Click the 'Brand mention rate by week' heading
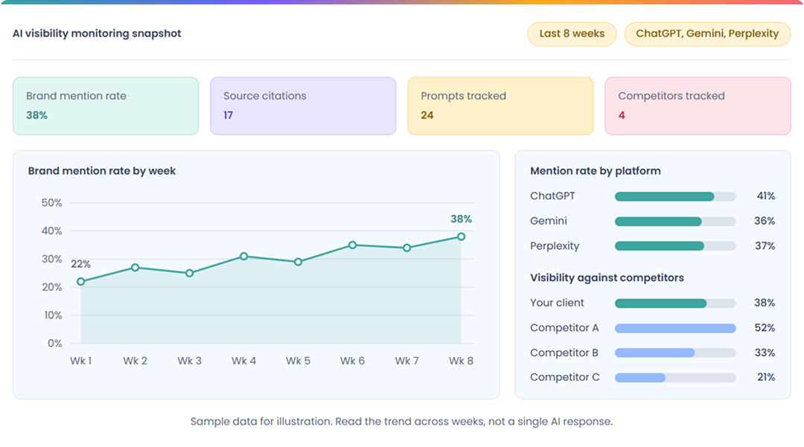Image resolution: width=804 pixels, height=447 pixels. click(x=101, y=171)
